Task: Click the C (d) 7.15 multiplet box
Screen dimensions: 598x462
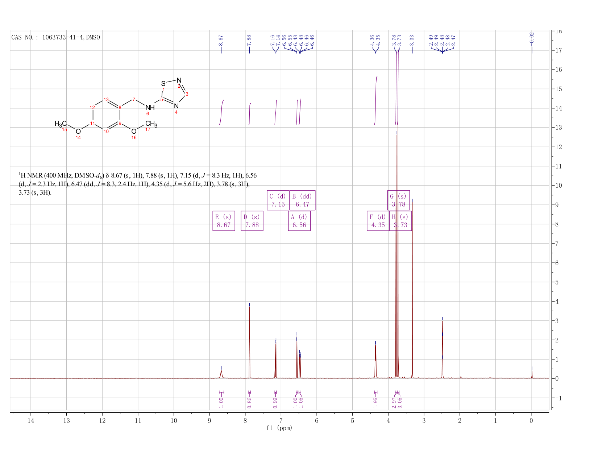Action: point(278,200)
